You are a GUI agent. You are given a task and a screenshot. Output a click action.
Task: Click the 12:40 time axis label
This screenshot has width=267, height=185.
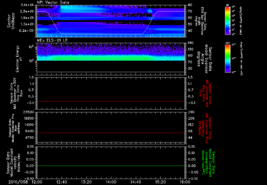click(x=62, y=182)
